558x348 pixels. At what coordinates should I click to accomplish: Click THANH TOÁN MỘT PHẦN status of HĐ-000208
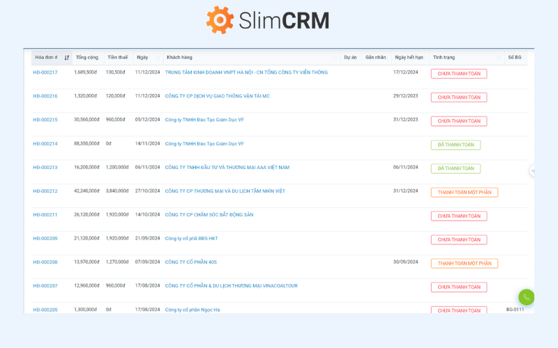tap(465, 264)
